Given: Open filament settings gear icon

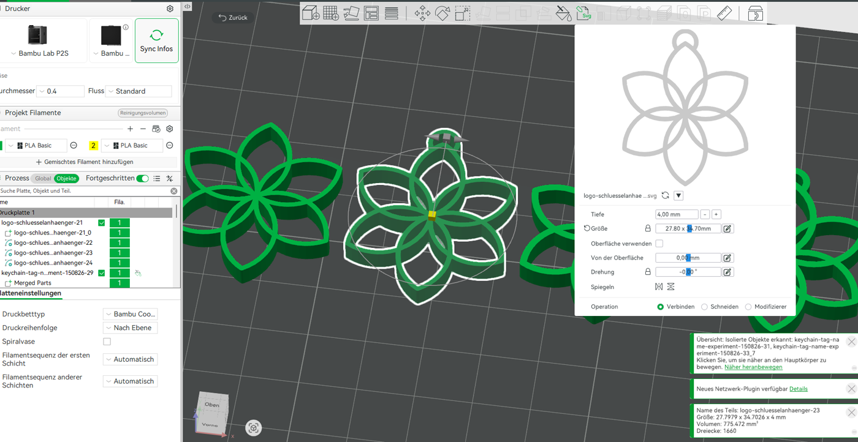Looking at the screenshot, I should (170, 129).
